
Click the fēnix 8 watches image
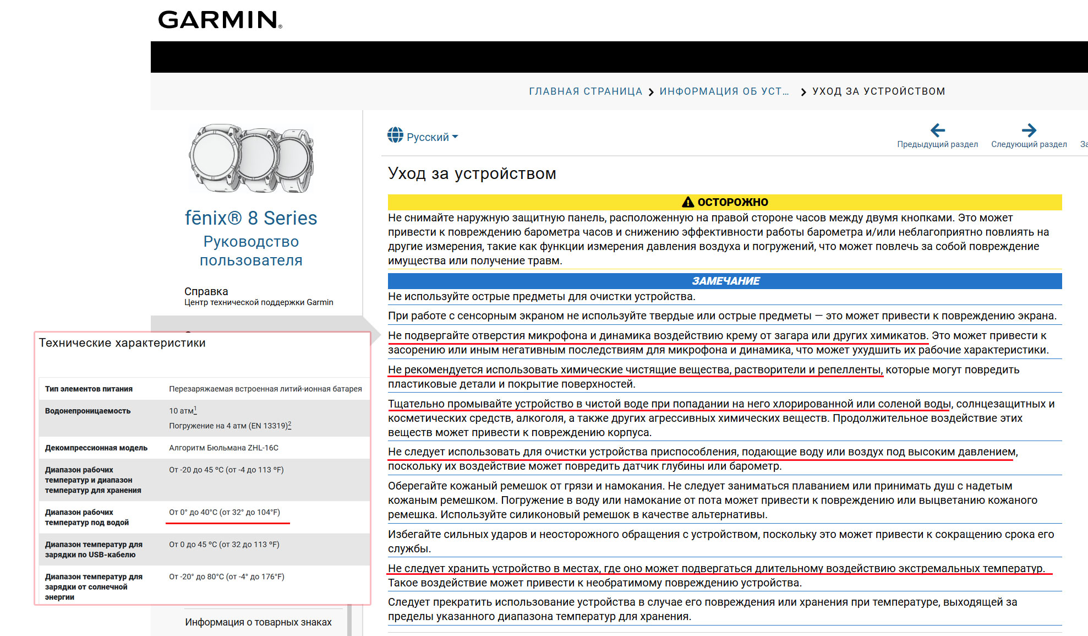tap(252, 159)
